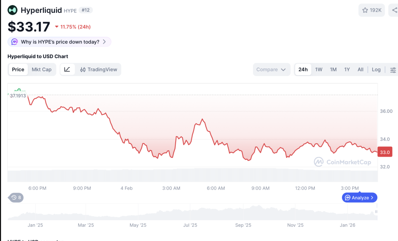The width and height of the screenshot is (398, 241).
Task: Open the TradingView candlestick chart
Action: point(98,69)
